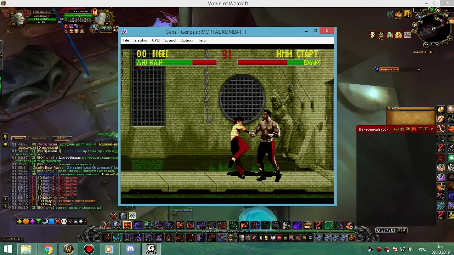Open the spellbook micro button
Viewport: 454px width, 255px height.
coord(248,238)
